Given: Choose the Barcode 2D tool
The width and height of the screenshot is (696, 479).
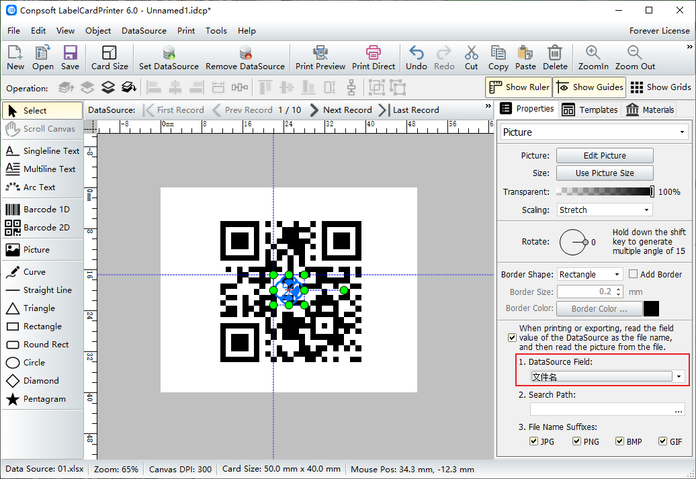Looking at the screenshot, I should point(42,227).
